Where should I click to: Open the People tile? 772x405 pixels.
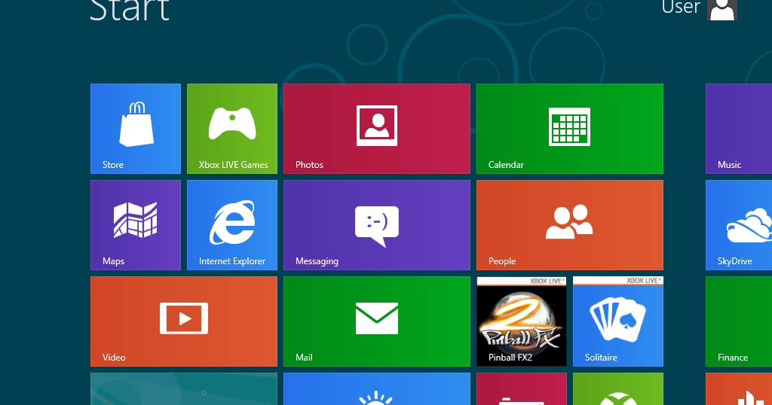pyautogui.click(x=570, y=225)
